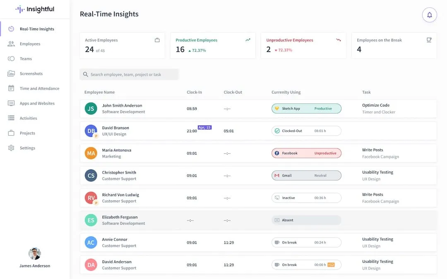Click the notification bell
Viewport: 447px width, 279px height.
[429, 14]
